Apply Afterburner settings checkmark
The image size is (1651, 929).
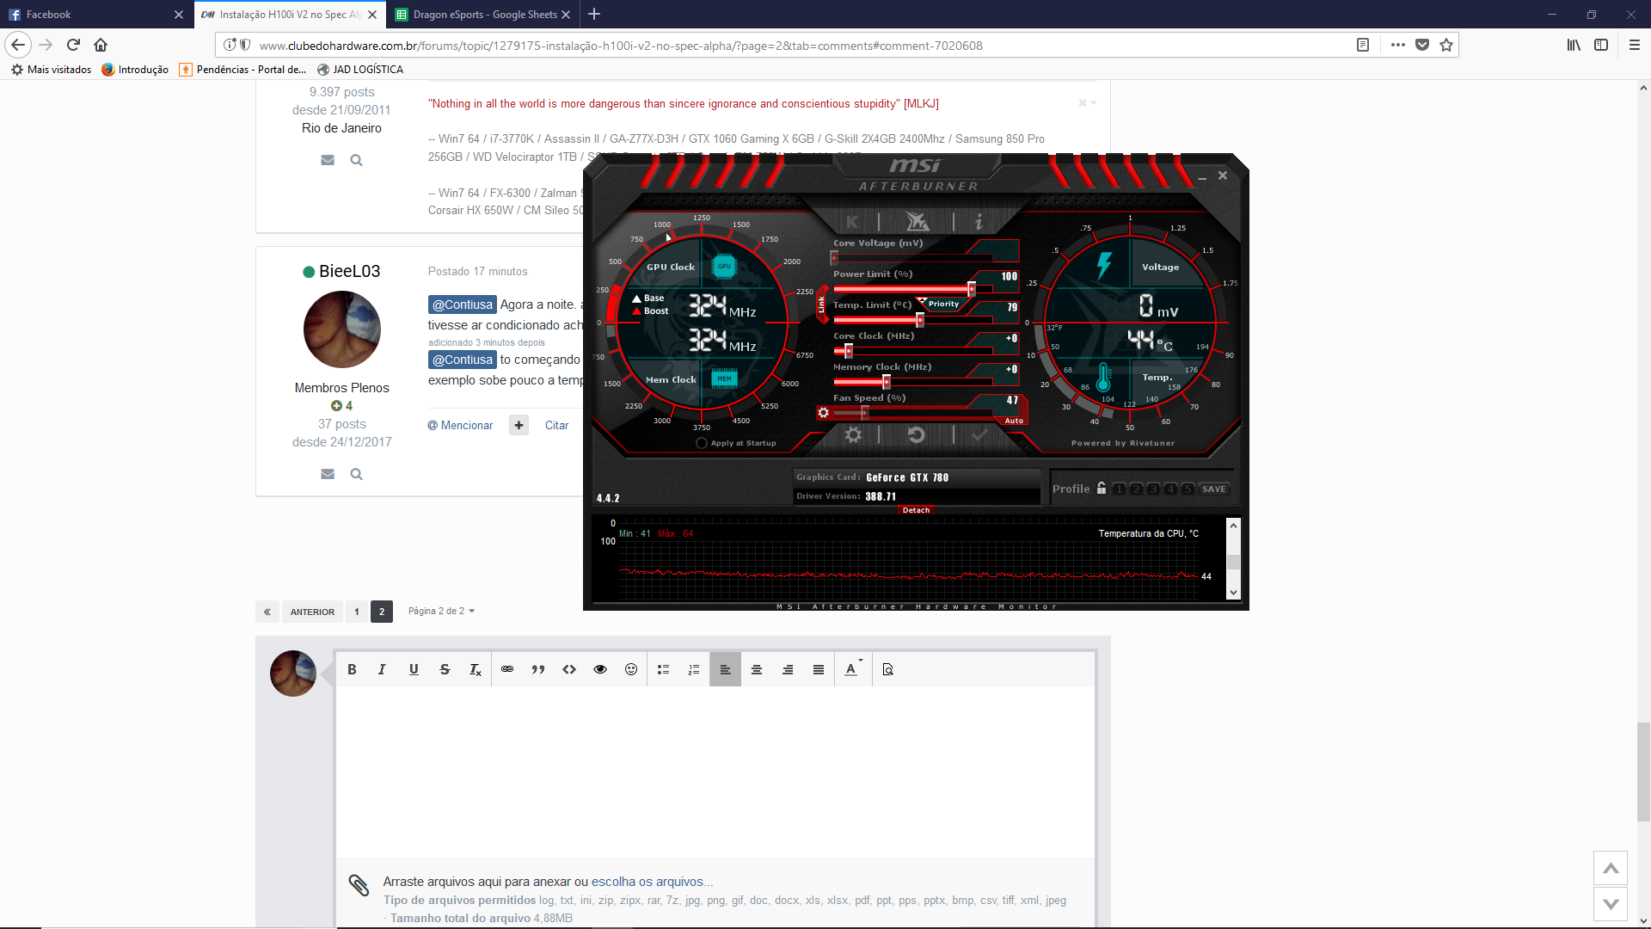[x=979, y=435]
